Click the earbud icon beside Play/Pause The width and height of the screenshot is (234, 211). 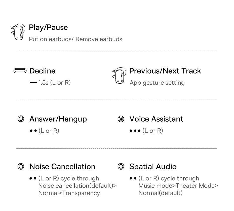pos(18,32)
